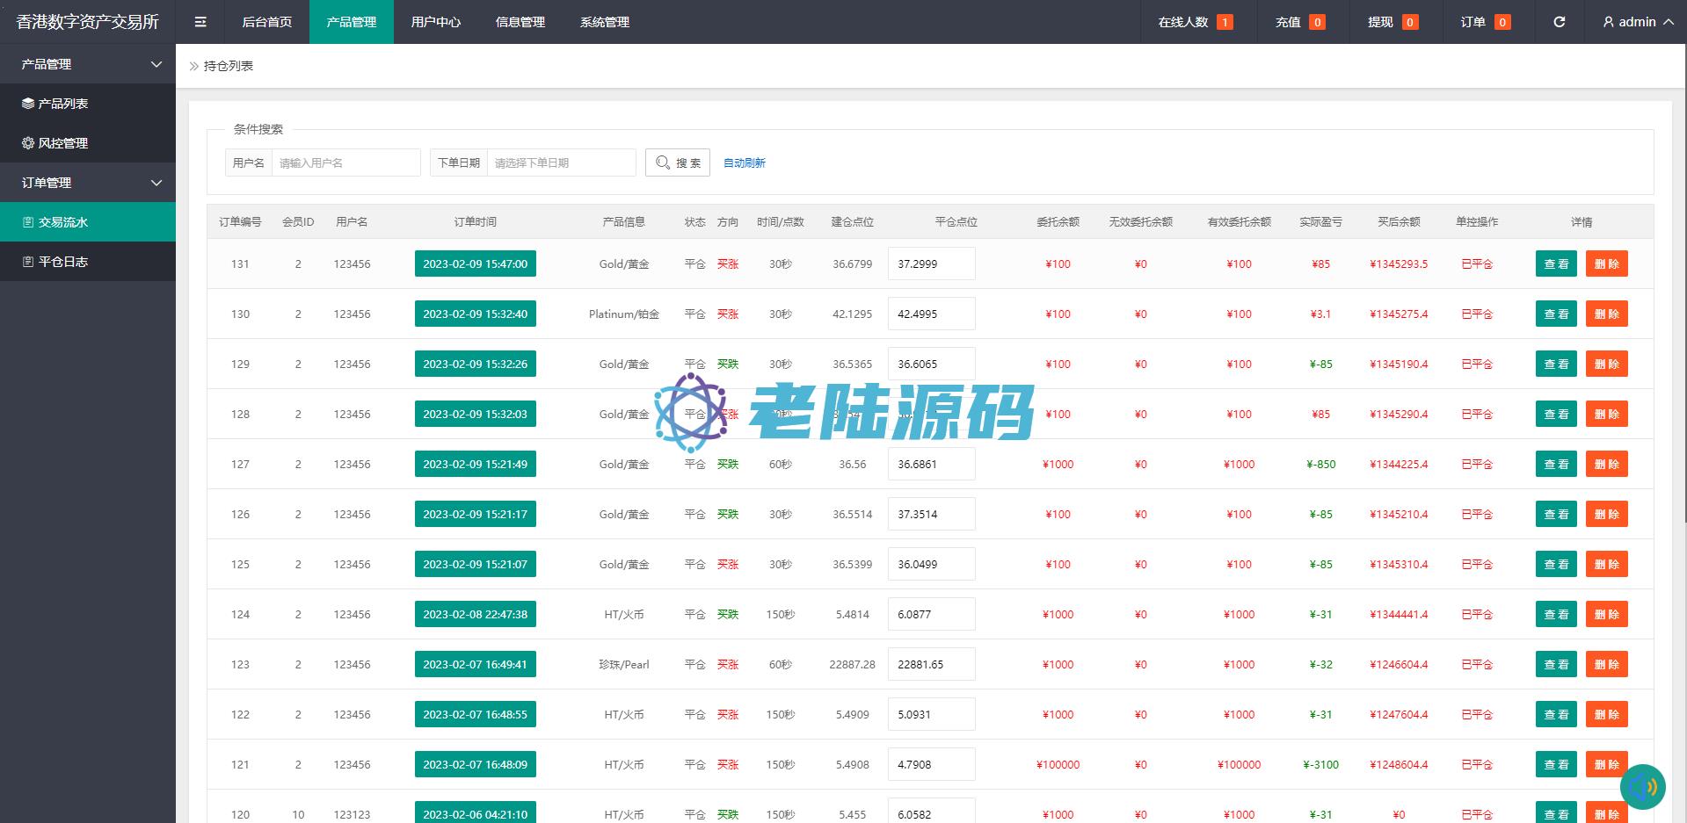Click the 用户名 search input field
The image size is (1687, 823).
345,162
